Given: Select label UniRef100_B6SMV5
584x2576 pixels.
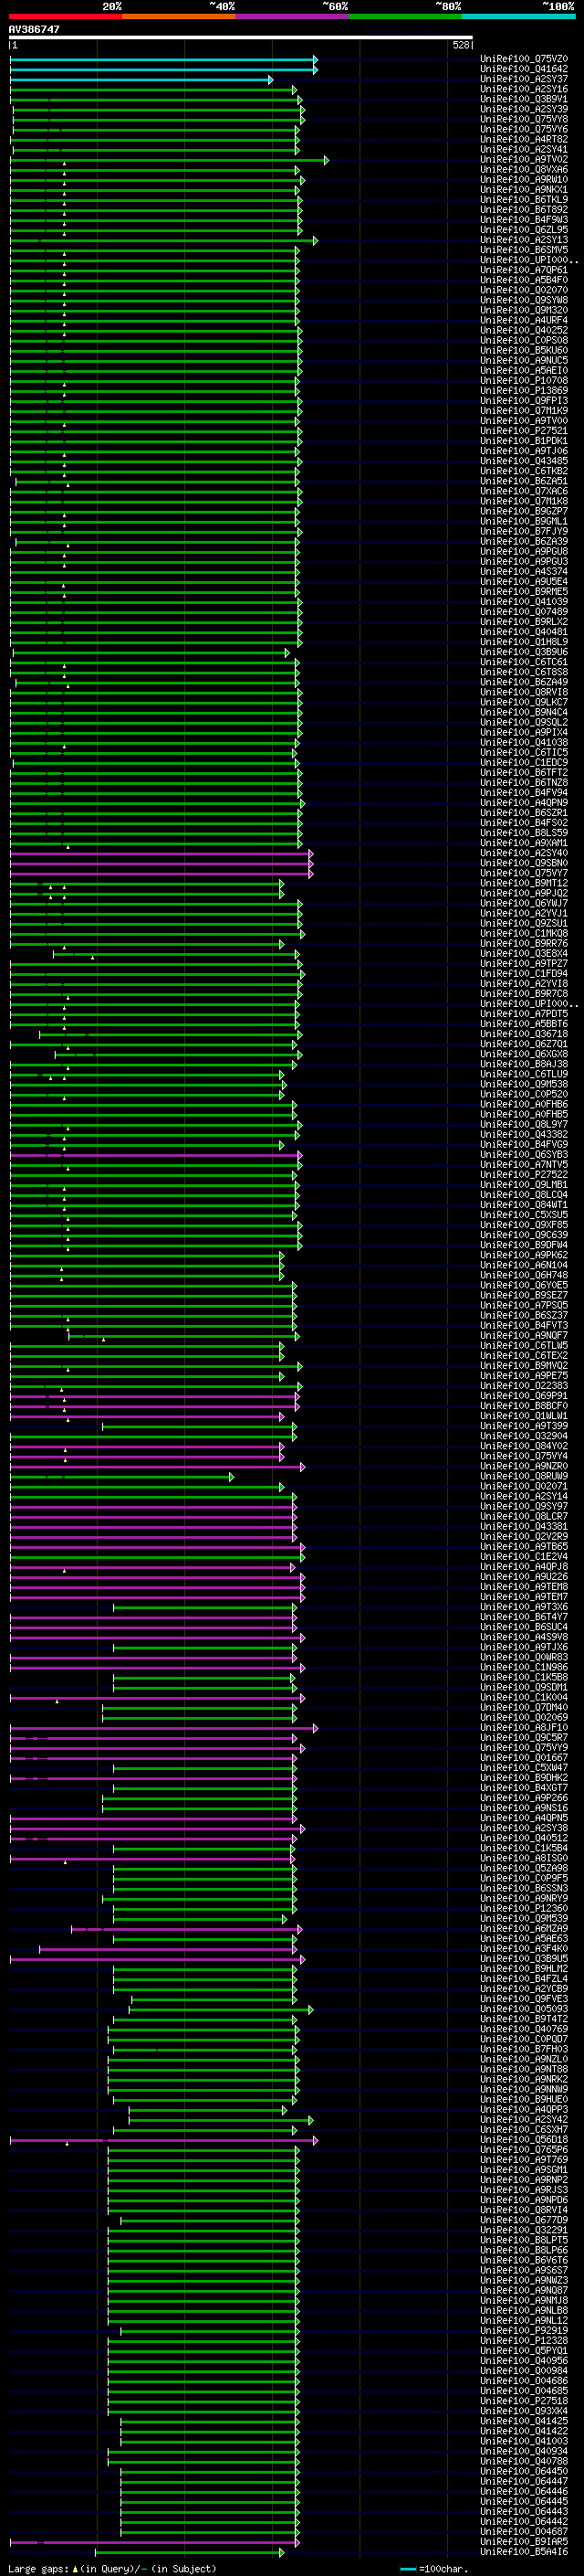Looking at the screenshot, I should click(523, 250).
